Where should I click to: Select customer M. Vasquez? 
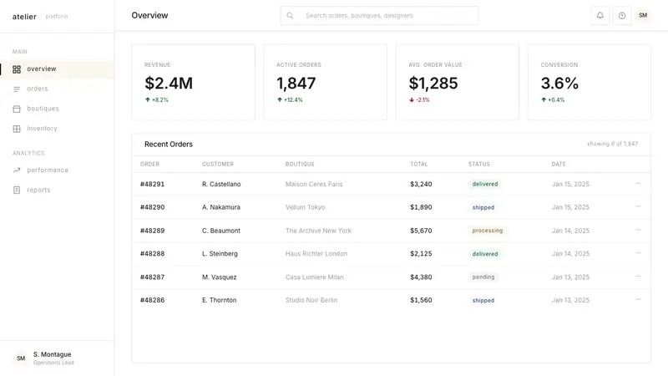pos(220,277)
